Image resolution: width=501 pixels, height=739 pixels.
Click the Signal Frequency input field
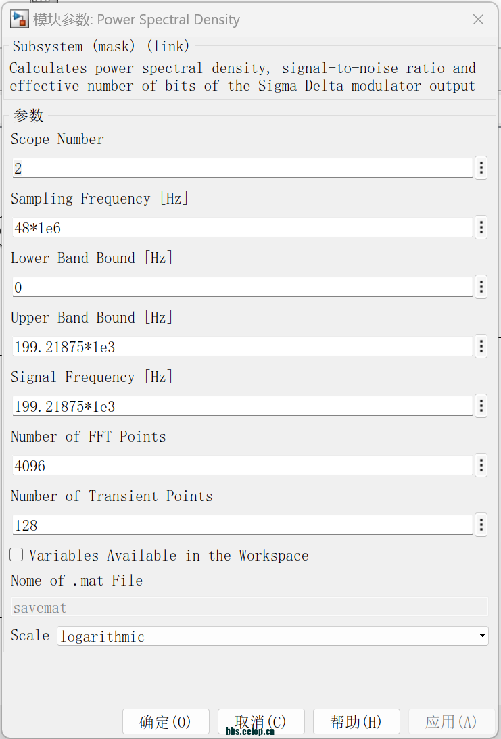(242, 406)
